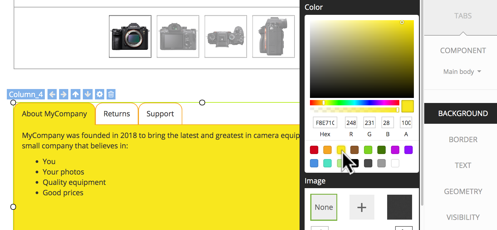
Task: Select the About MyCompany tab
Action: tap(54, 114)
